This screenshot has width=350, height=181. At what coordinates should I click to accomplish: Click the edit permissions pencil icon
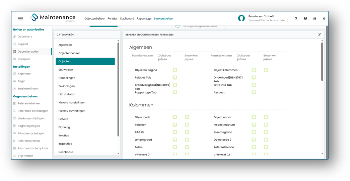(319, 35)
